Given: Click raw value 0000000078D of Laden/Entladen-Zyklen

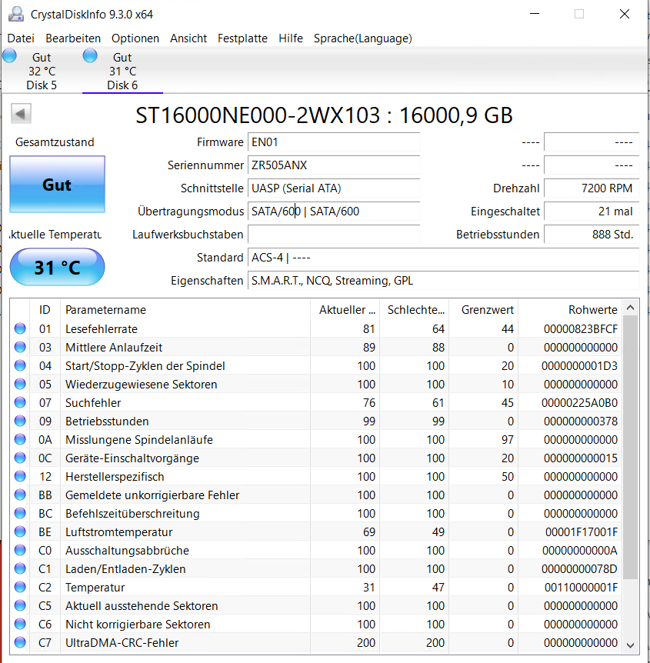Looking at the screenshot, I should [x=580, y=569].
